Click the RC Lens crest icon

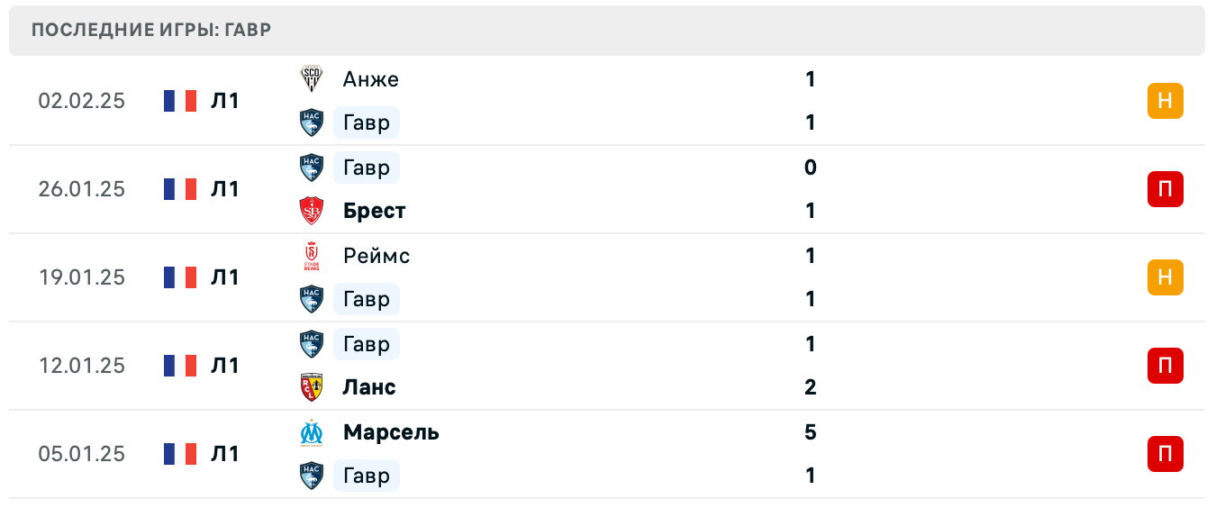(312, 387)
